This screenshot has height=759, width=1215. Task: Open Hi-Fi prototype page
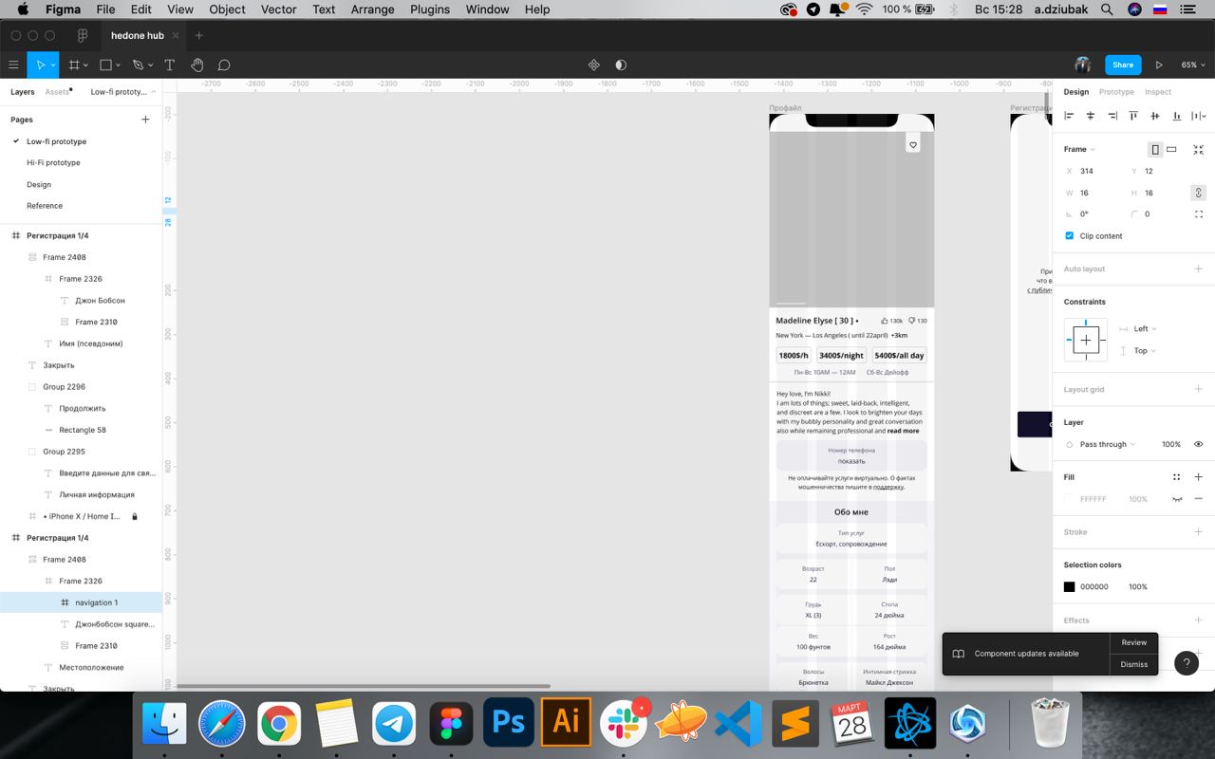[x=53, y=162]
